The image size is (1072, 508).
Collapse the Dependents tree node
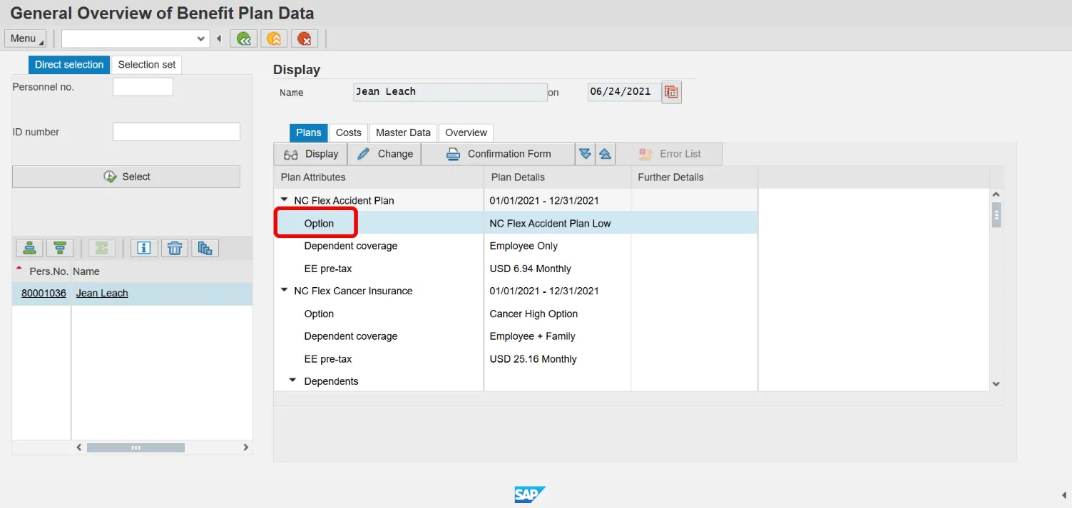pyautogui.click(x=293, y=381)
